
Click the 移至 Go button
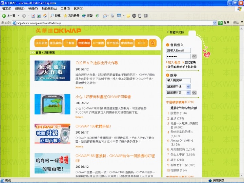coord(224,23)
